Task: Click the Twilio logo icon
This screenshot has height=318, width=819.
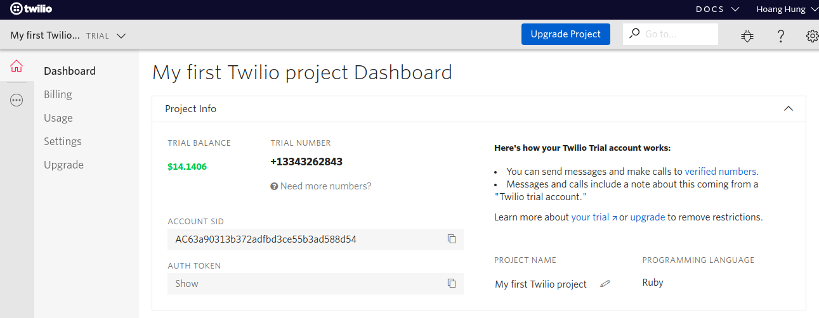Action: coord(16,10)
